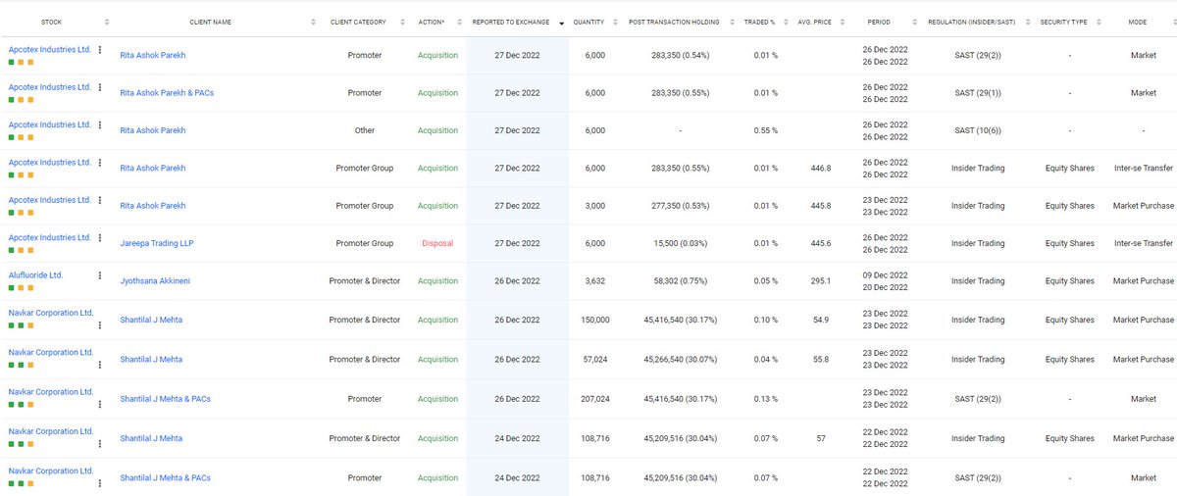Sort by Client Name column arrow
This screenshot has height=496, width=1177.
313,22
